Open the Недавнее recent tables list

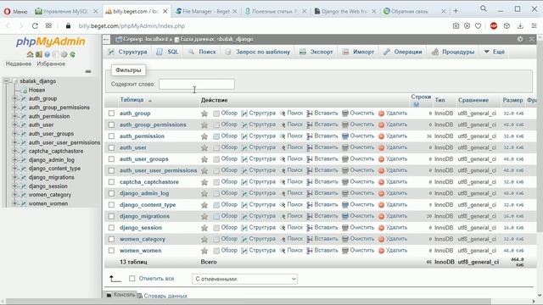19,64
